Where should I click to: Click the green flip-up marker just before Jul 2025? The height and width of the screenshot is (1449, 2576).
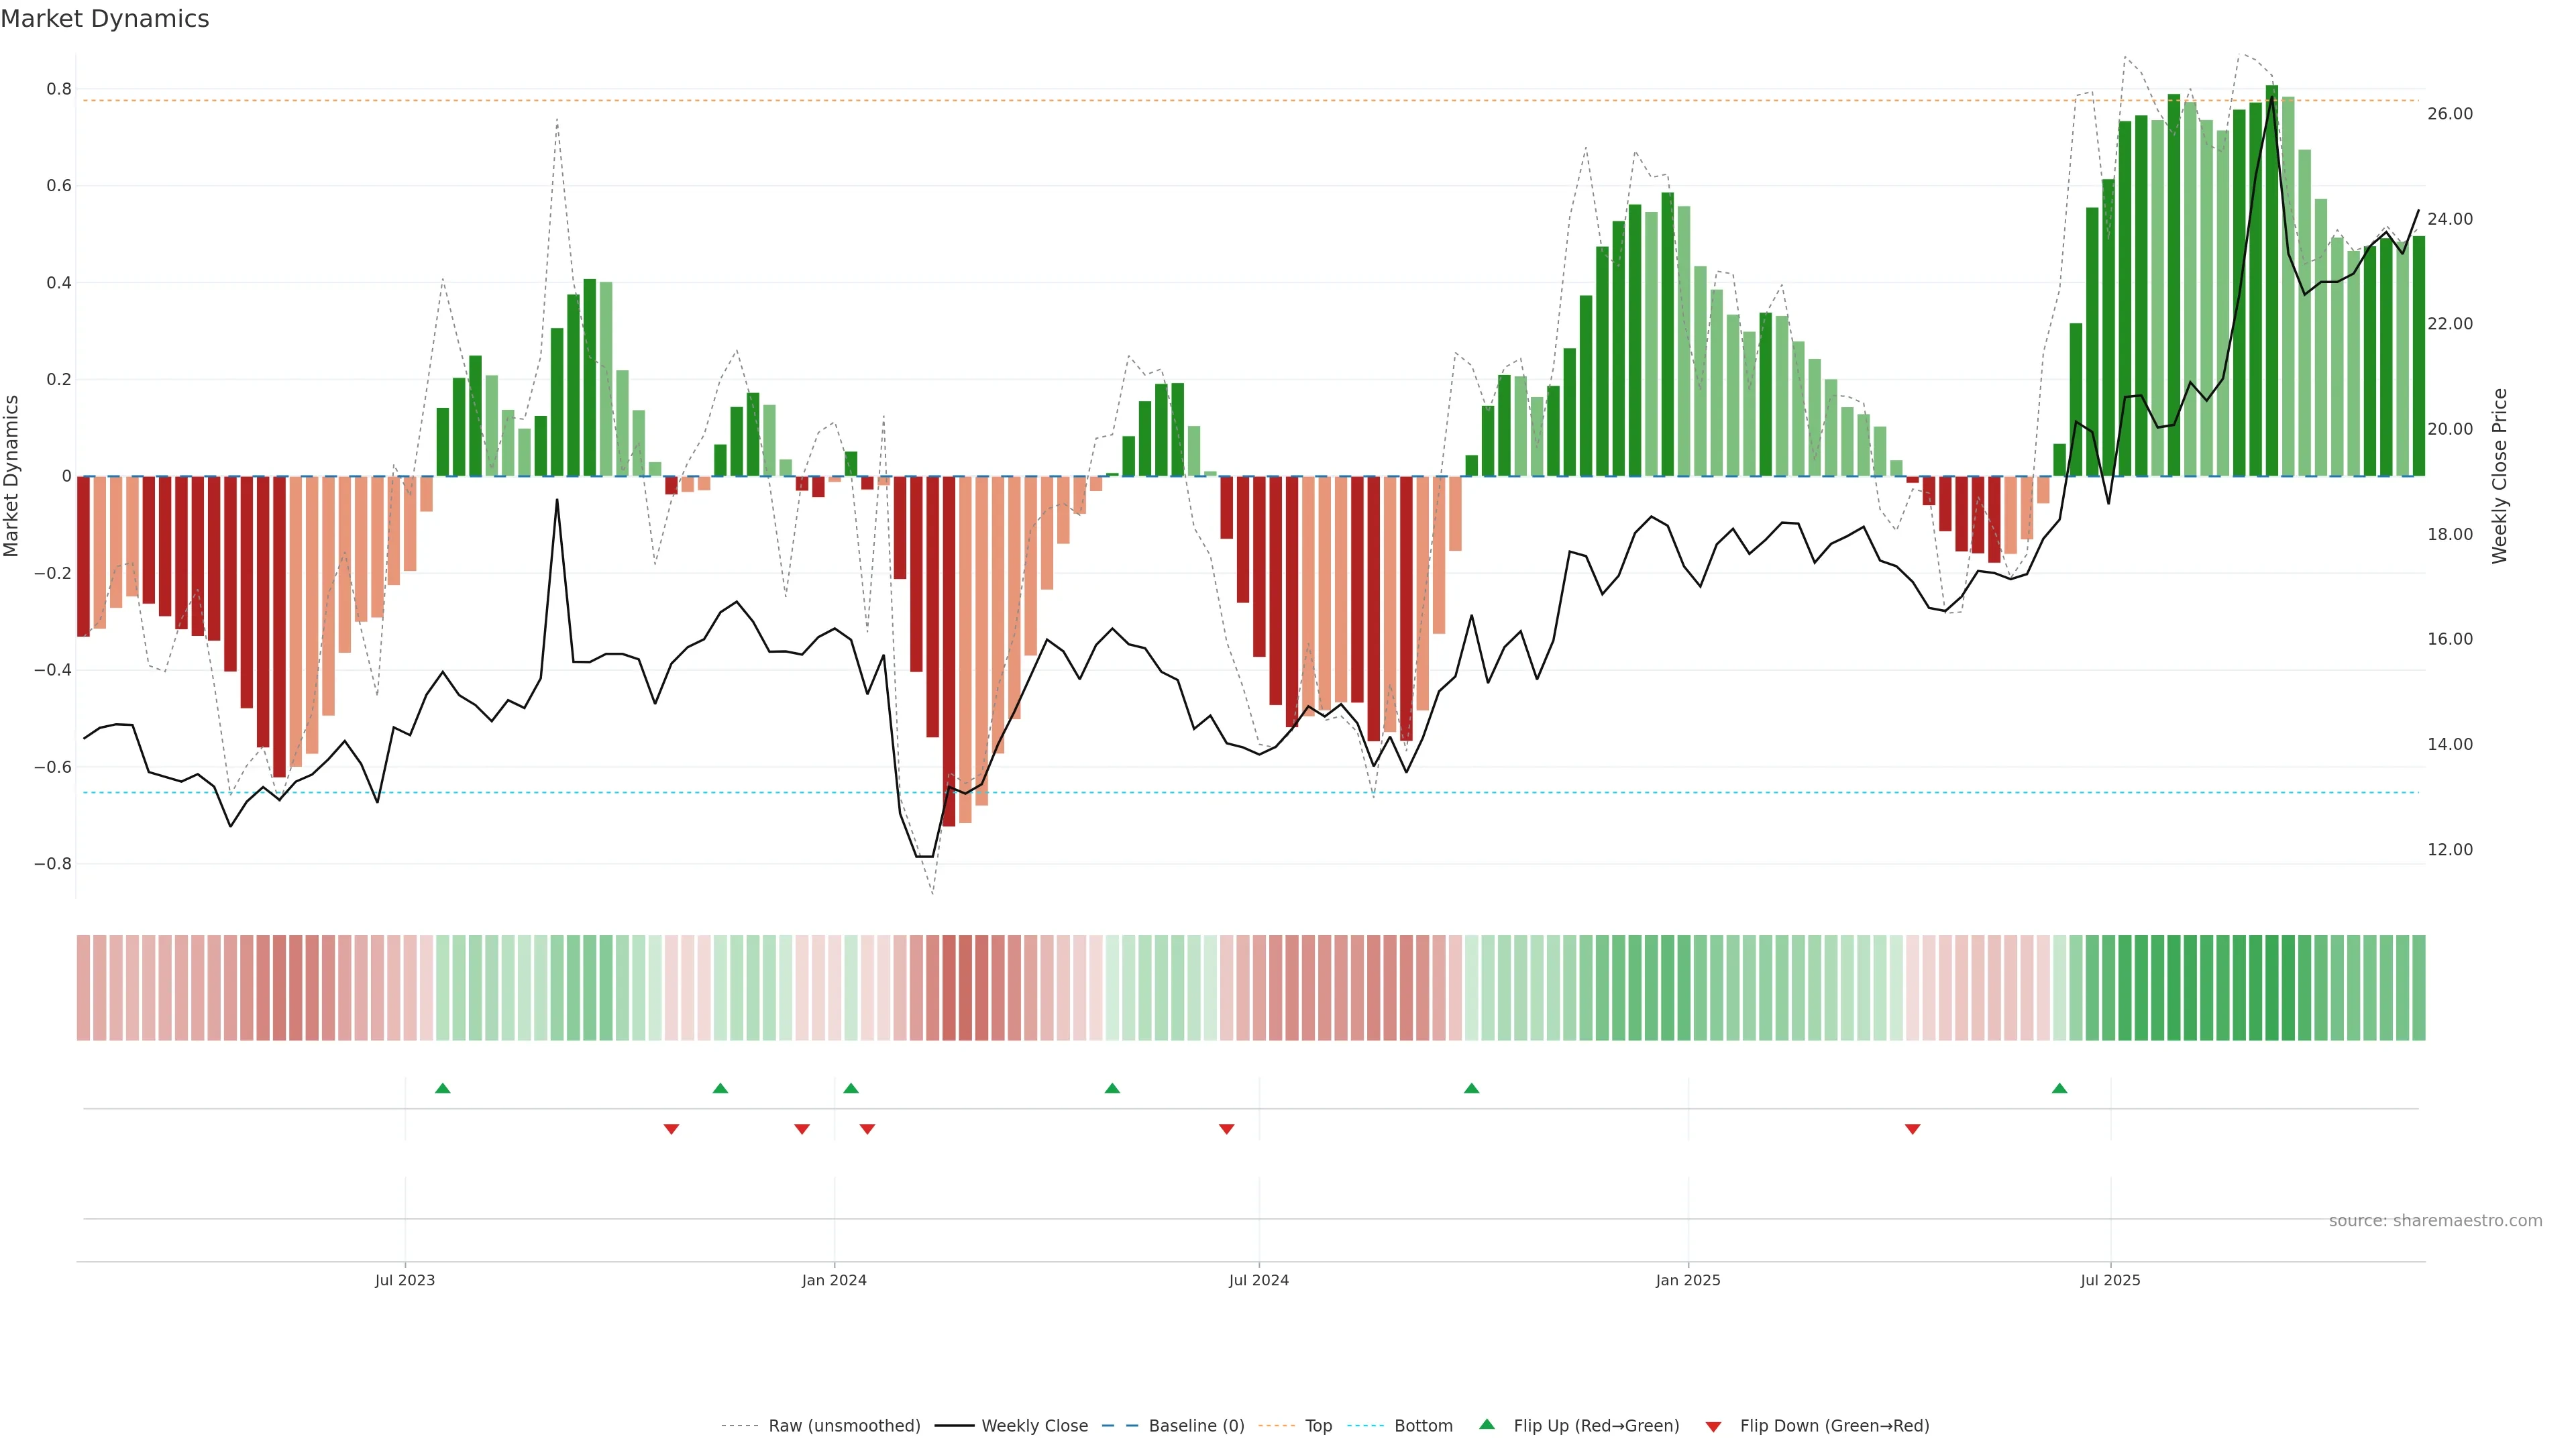point(2059,1088)
